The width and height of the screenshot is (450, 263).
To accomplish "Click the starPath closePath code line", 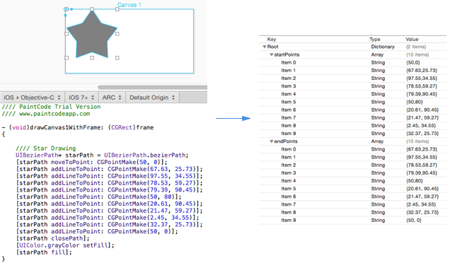I will click(53, 238).
